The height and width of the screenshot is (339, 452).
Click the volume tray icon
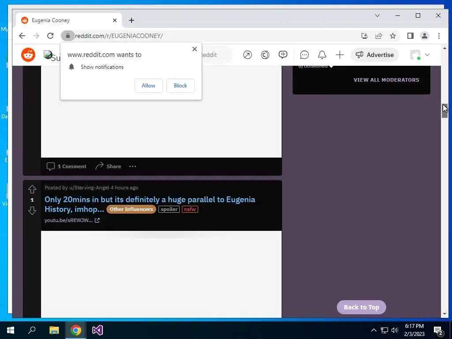click(395, 330)
